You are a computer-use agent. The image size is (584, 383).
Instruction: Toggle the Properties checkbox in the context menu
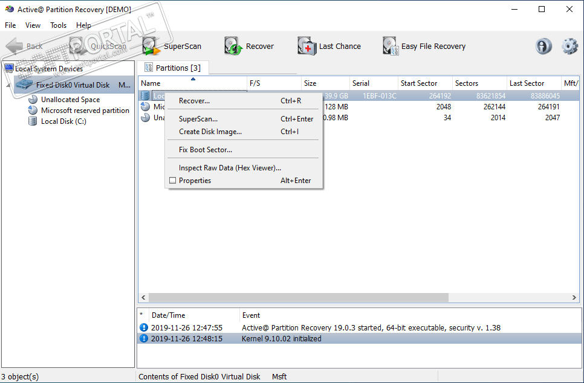[x=172, y=181]
